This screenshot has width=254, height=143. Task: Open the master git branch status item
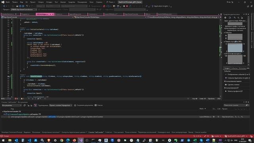[216, 136]
